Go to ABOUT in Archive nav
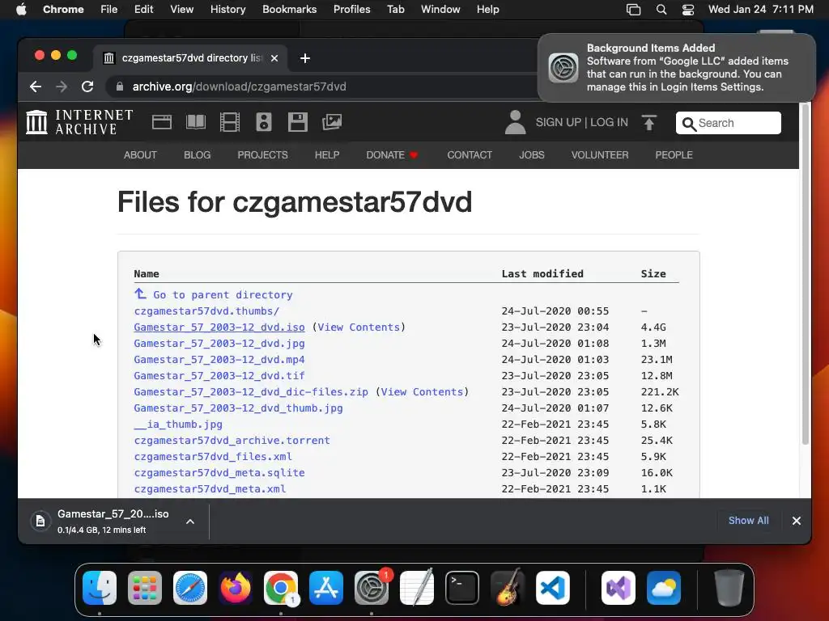This screenshot has height=621, width=829. click(140, 155)
